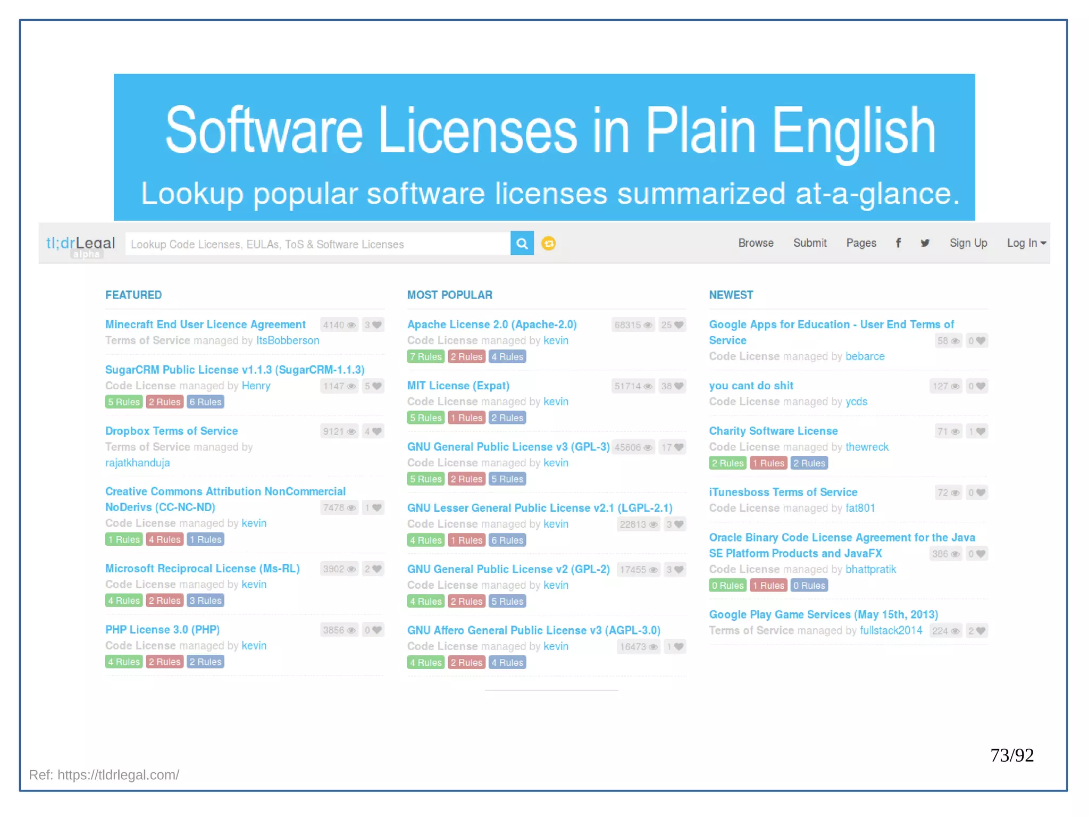The width and height of the screenshot is (1089, 817).
Task: Click red 4 Rules badge under CC-NC-ND
Action: 164,539
